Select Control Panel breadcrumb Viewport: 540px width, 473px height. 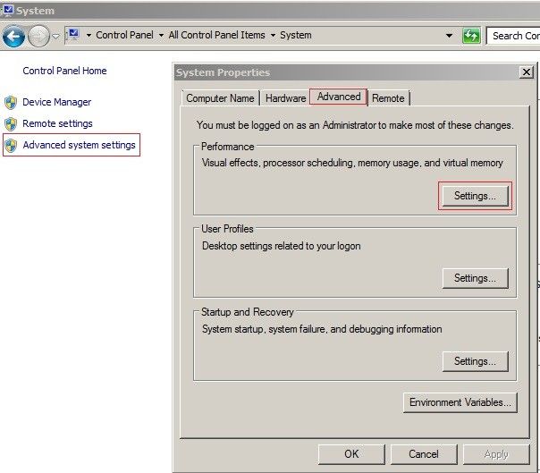(124, 35)
